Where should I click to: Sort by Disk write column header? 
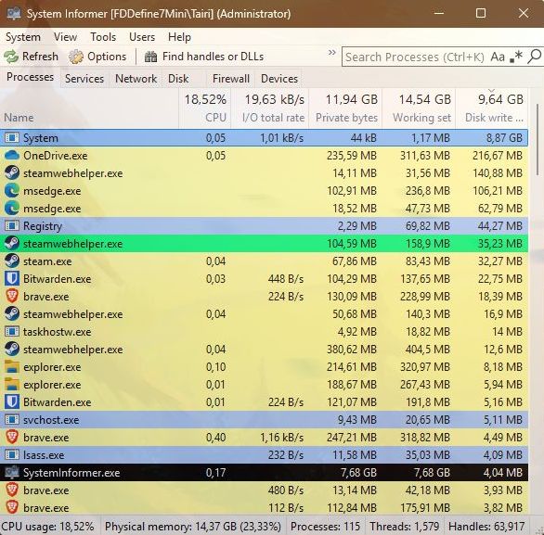click(x=492, y=108)
